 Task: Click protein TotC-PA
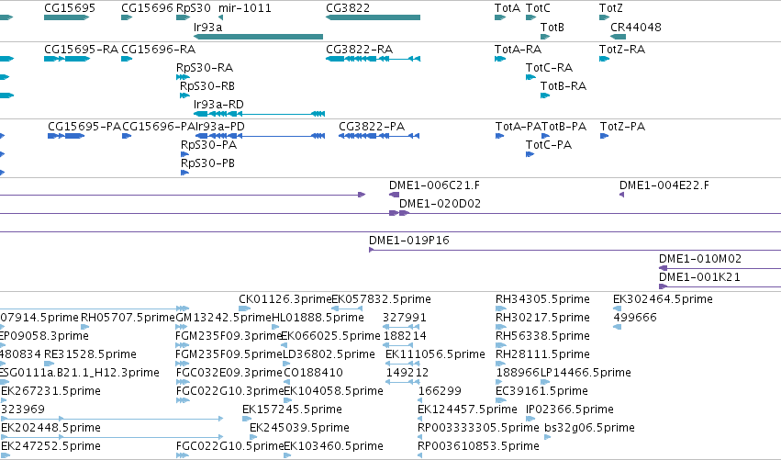tap(549, 145)
